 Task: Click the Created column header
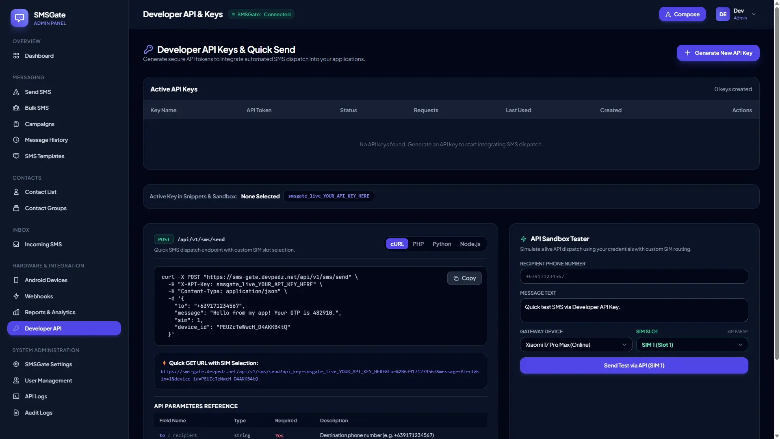click(x=611, y=110)
